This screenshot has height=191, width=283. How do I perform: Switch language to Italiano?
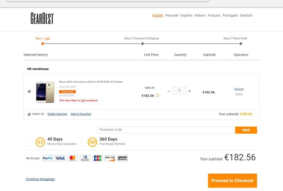pyautogui.click(x=200, y=15)
